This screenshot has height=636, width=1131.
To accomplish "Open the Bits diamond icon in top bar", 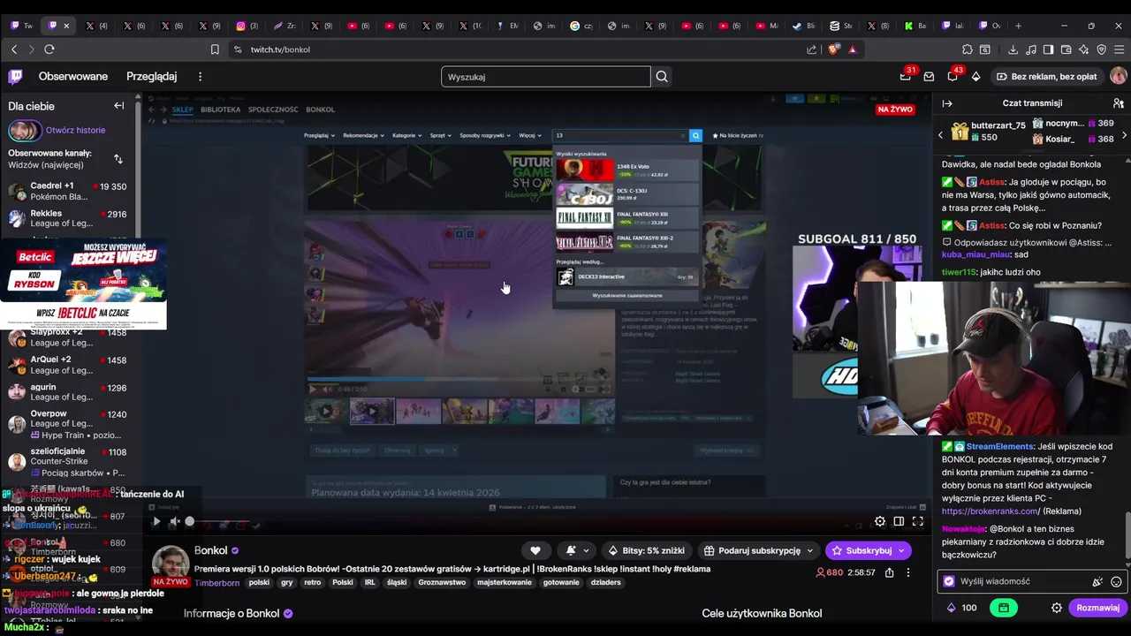I will click(975, 77).
